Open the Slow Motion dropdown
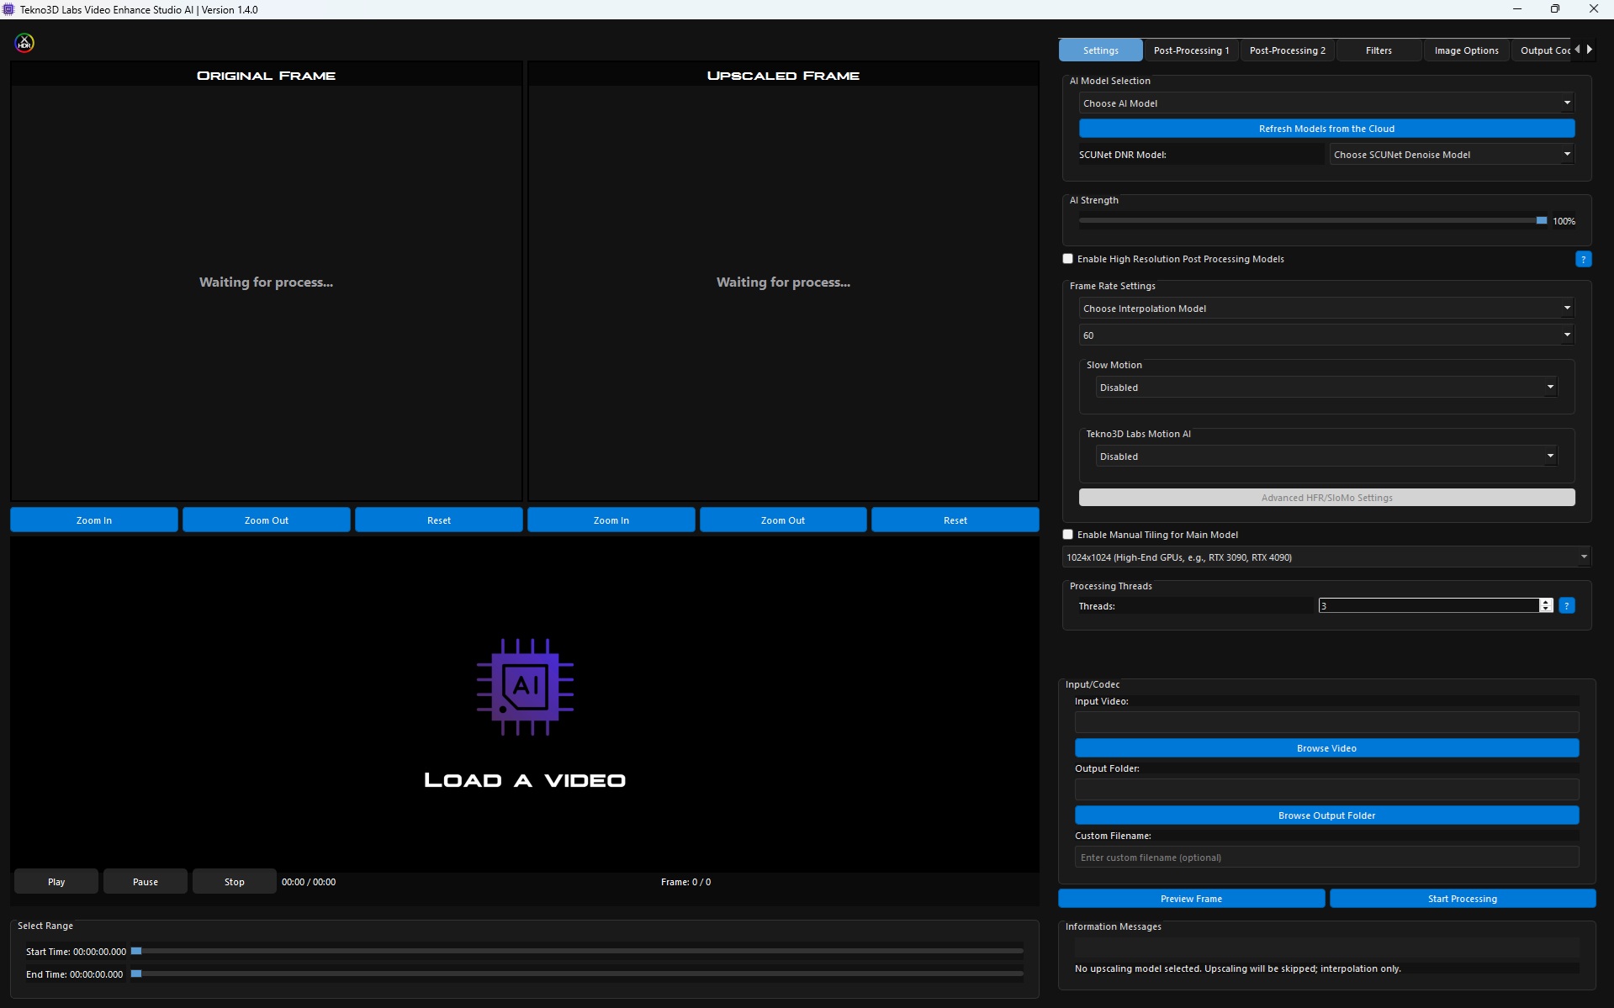This screenshot has width=1614, height=1008. point(1326,388)
